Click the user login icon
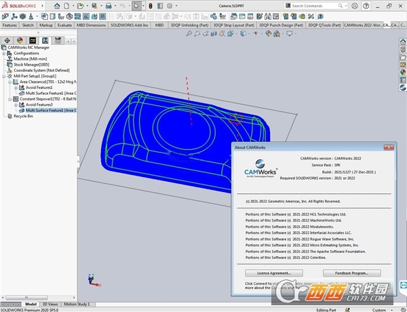407x312 pixels. click(355, 5)
